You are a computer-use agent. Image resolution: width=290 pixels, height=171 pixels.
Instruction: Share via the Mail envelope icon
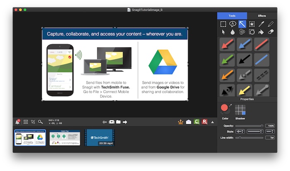(x=188, y=122)
